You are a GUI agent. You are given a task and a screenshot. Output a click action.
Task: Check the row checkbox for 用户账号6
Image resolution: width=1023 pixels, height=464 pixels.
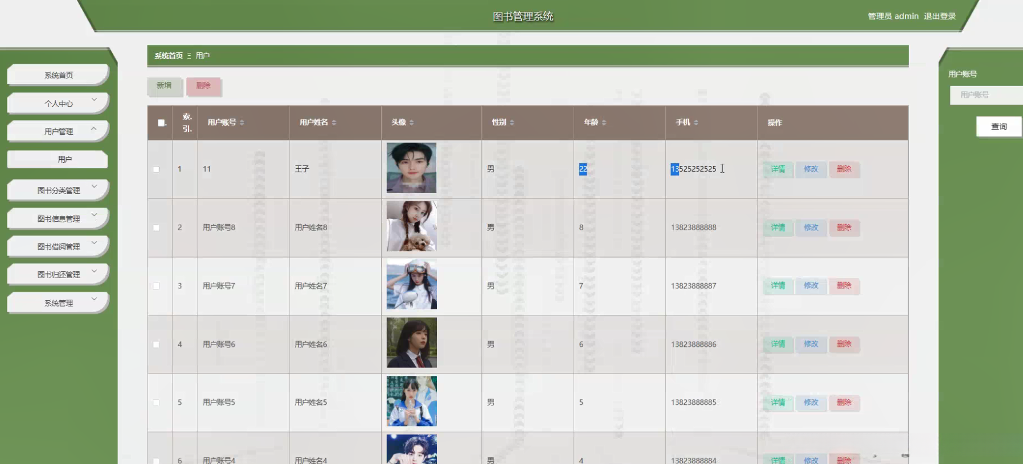pyautogui.click(x=156, y=345)
